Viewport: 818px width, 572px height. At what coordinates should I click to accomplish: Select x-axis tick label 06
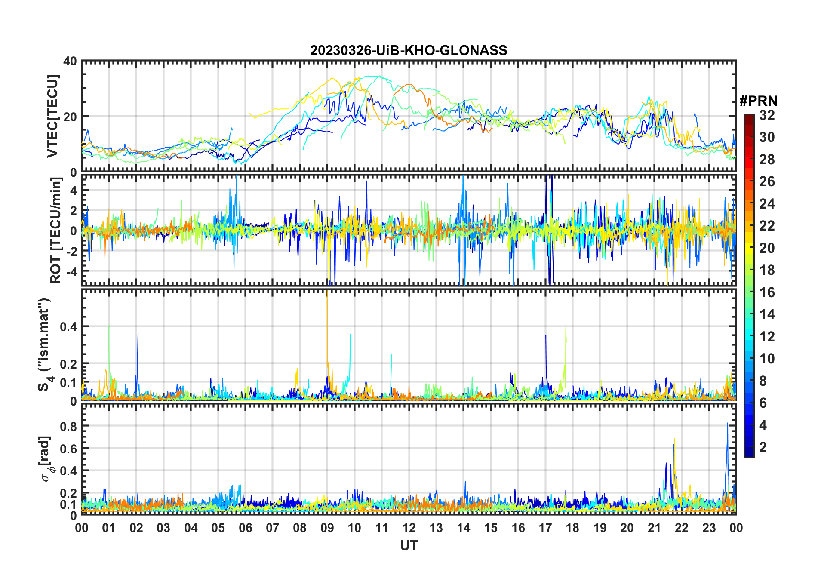coord(245,528)
